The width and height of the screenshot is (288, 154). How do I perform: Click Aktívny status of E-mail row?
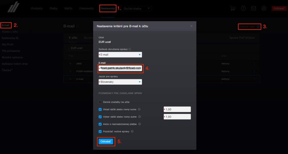(225, 79)
